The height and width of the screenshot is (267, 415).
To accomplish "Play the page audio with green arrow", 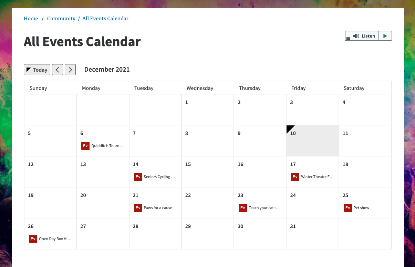I will pyautogui.click(x=385, y=36).
